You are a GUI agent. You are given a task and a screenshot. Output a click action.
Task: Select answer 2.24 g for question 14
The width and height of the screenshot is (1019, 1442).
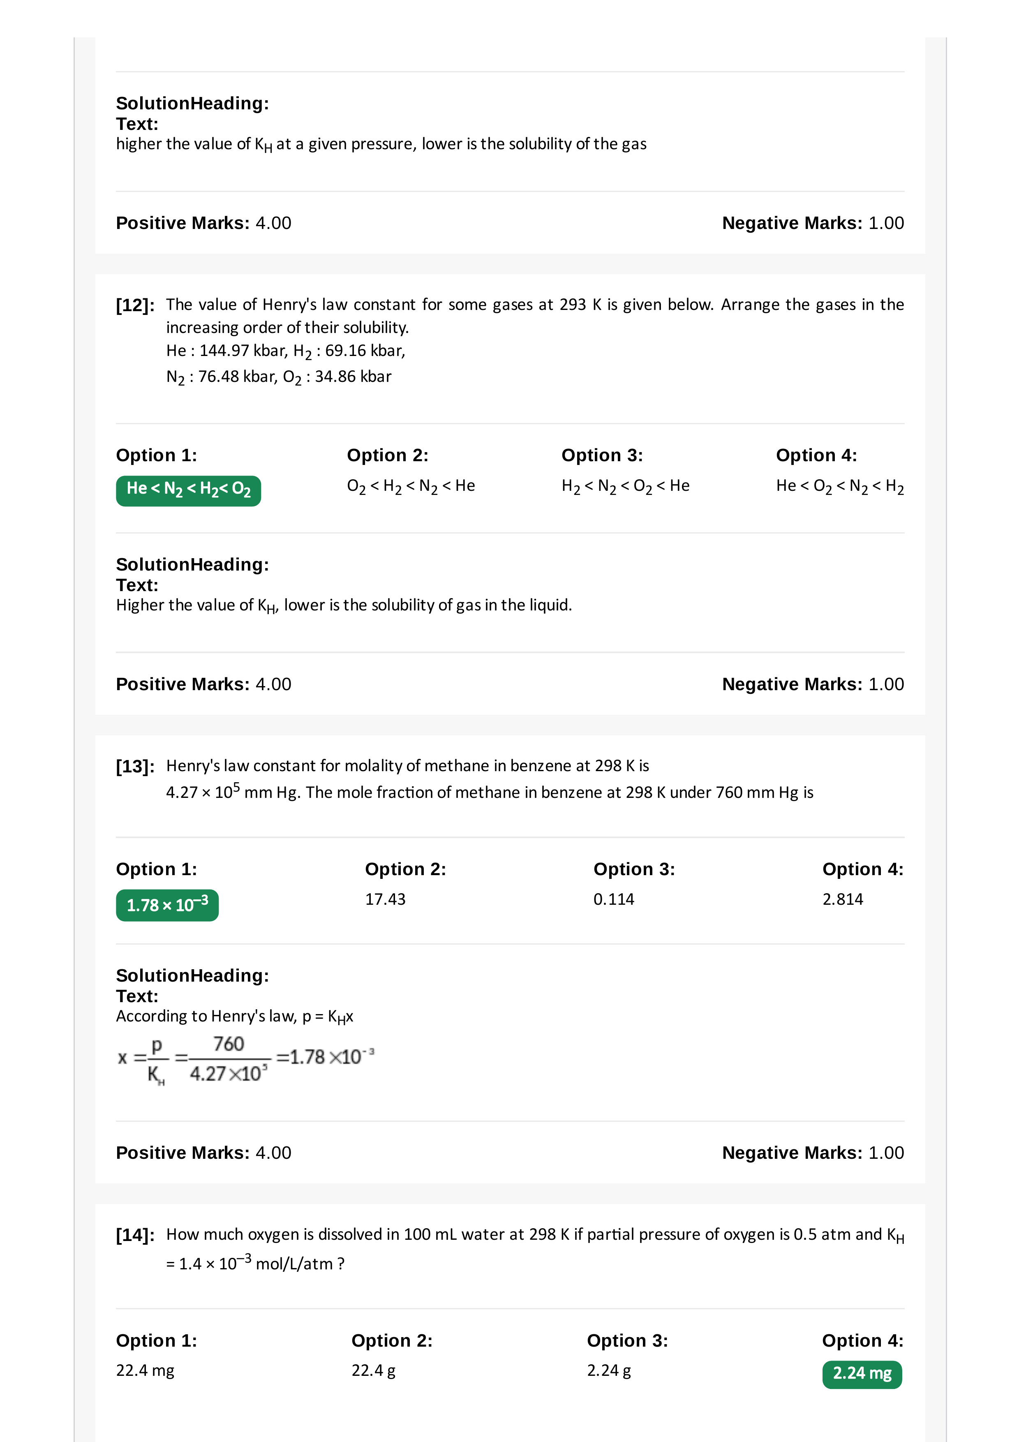609,1370
